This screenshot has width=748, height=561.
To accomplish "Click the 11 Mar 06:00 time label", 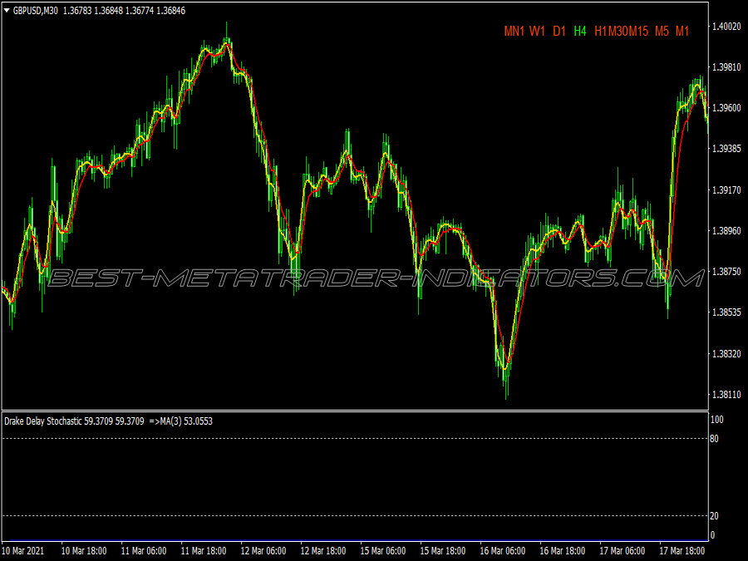I will click(x=144, y=551).
